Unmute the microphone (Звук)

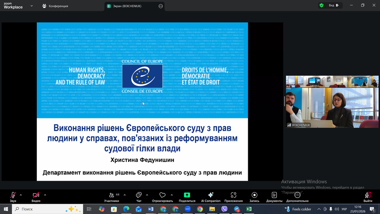13,195
